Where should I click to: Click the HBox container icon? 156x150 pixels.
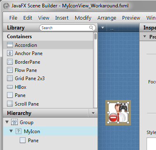10,87
